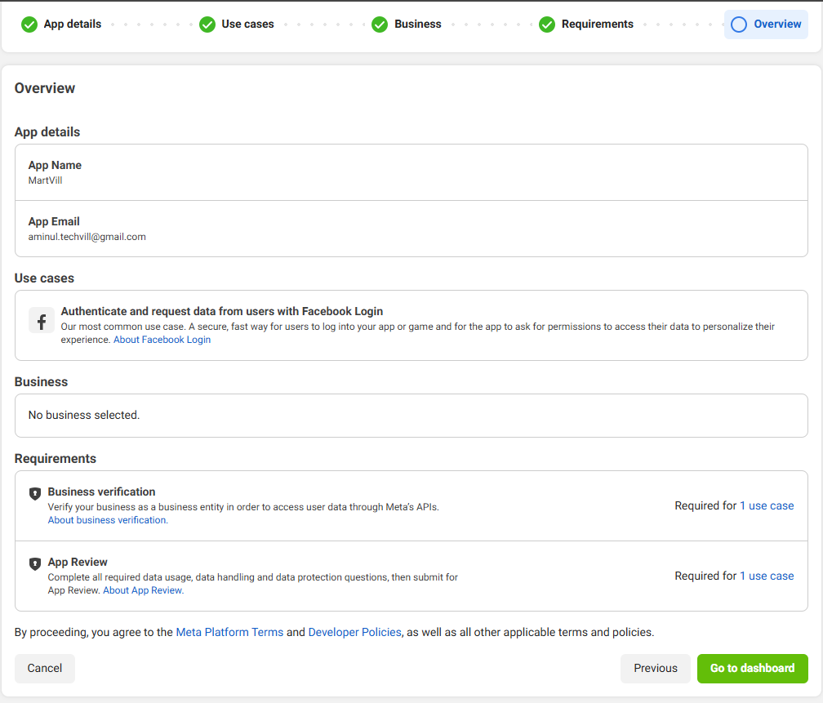Switch to the Use cases step

[247, 24]
